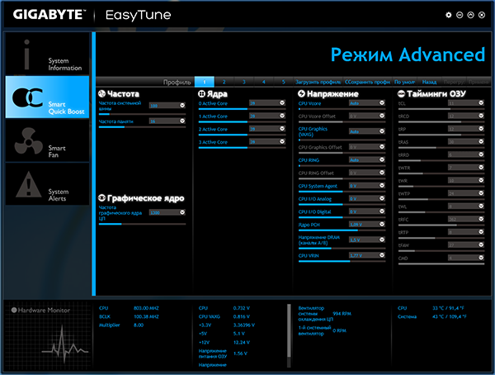Click the tRP timing value field
The height and width of the screenshot is (375, 495).
pos(466,129)
